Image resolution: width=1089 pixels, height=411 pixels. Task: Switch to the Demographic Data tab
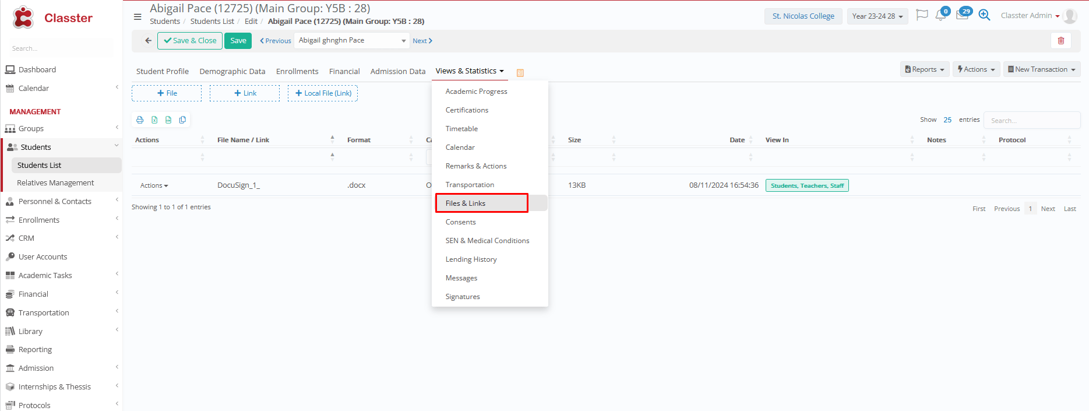(232, 71)
